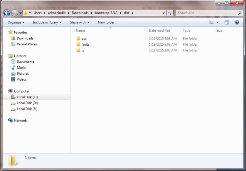Expand the Share with dropdown
This screenshot has width=246, height=171.
click(80, 22)
